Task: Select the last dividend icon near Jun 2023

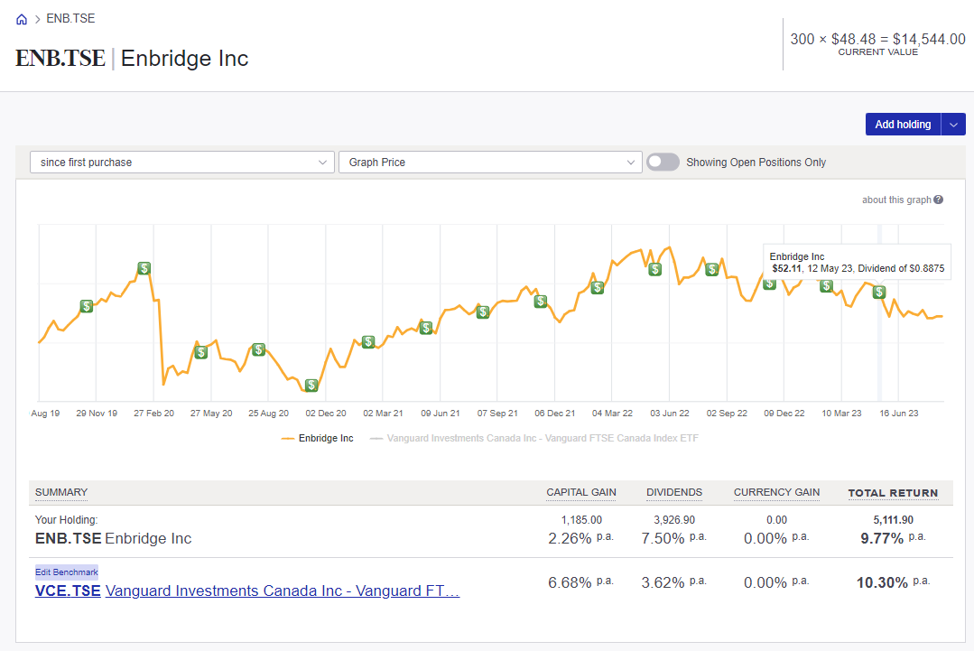Action: click(x=877, y=292)
